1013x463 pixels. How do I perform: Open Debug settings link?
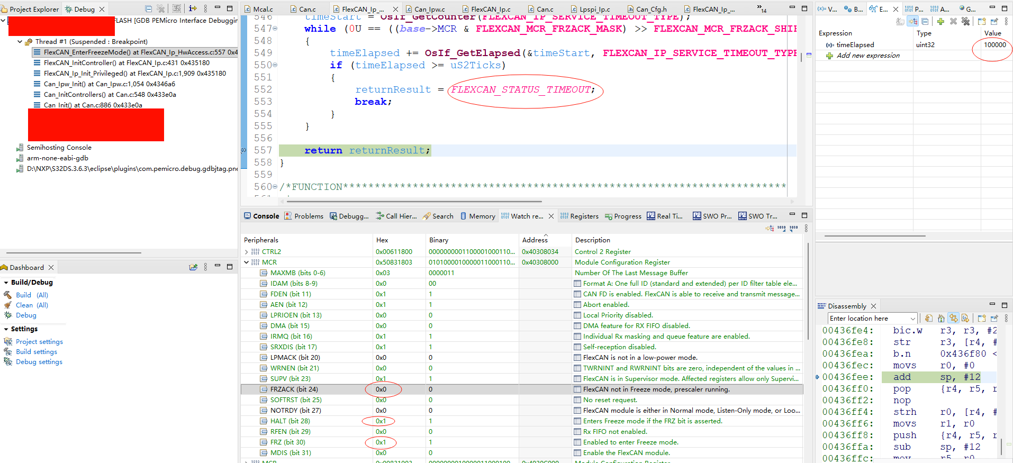[x=39, y=361]
